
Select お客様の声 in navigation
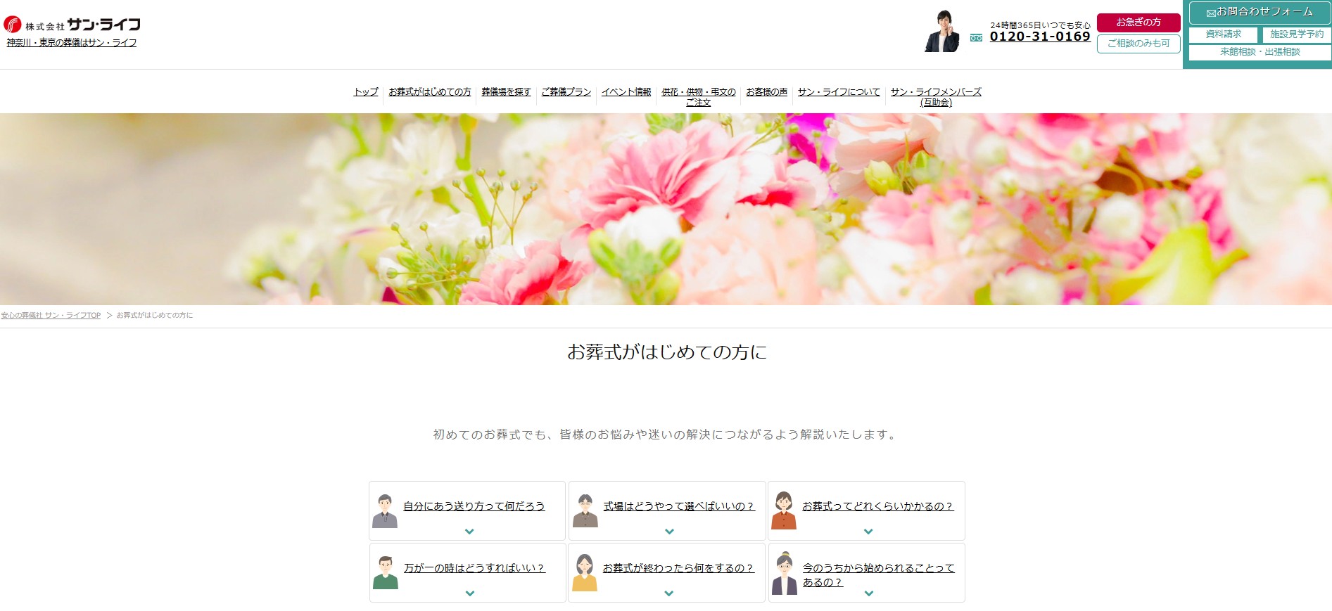(767, 92)
